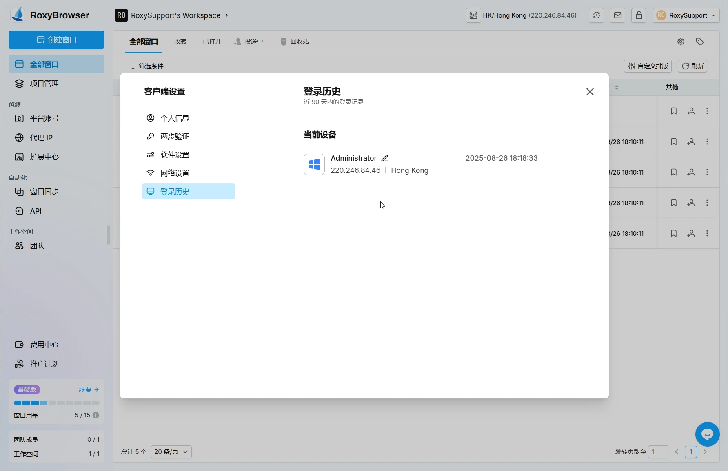Open 两步验证 settings section
This screenshot has height=471, width=728.
click(175, 136)
